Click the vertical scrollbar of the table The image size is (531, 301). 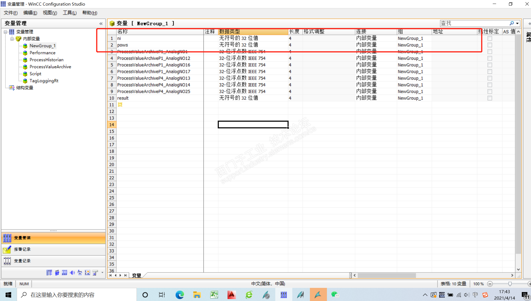point(518,144)
